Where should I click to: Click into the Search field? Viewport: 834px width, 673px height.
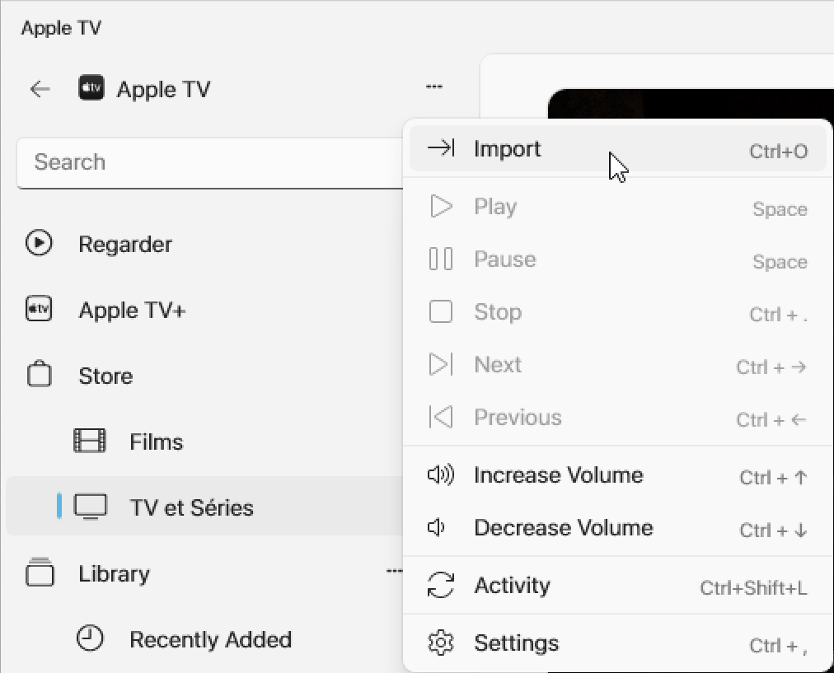(x=210, y=162)
